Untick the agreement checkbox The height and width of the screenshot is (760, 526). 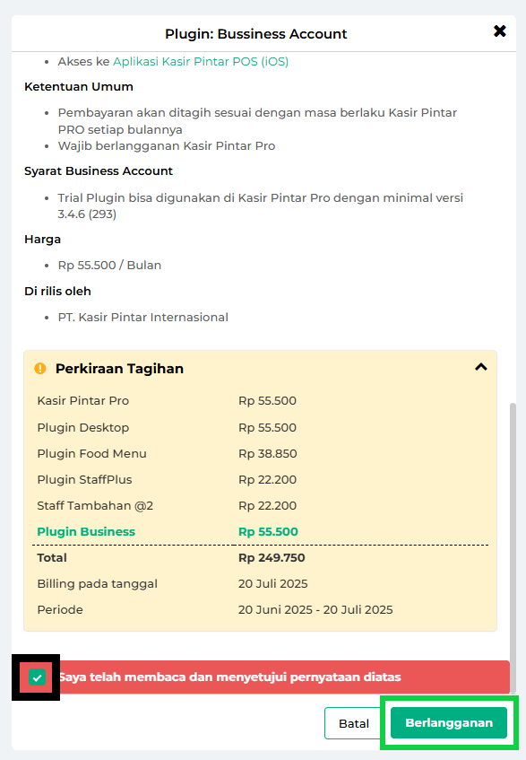38,677
